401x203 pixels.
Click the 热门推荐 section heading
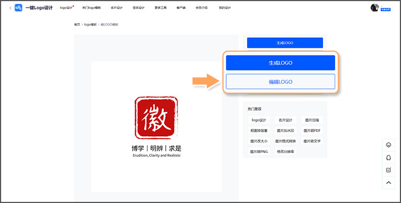[x=255, y=109]
